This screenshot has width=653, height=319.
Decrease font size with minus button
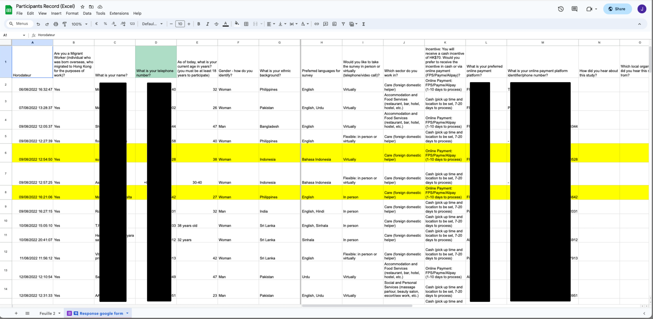coord(171,24)
